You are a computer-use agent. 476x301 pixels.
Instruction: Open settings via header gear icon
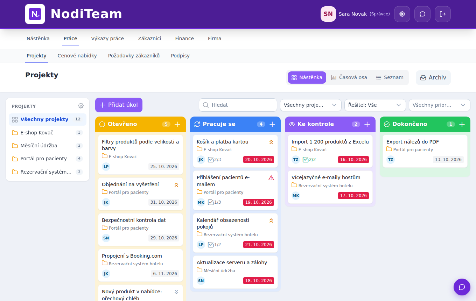point(402,14)
